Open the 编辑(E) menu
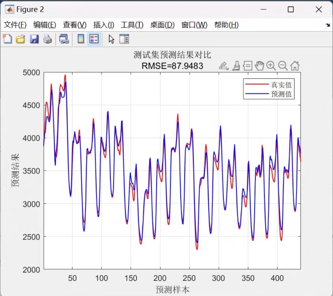This screenshot has width=333, height=296. tap(45, 25)
